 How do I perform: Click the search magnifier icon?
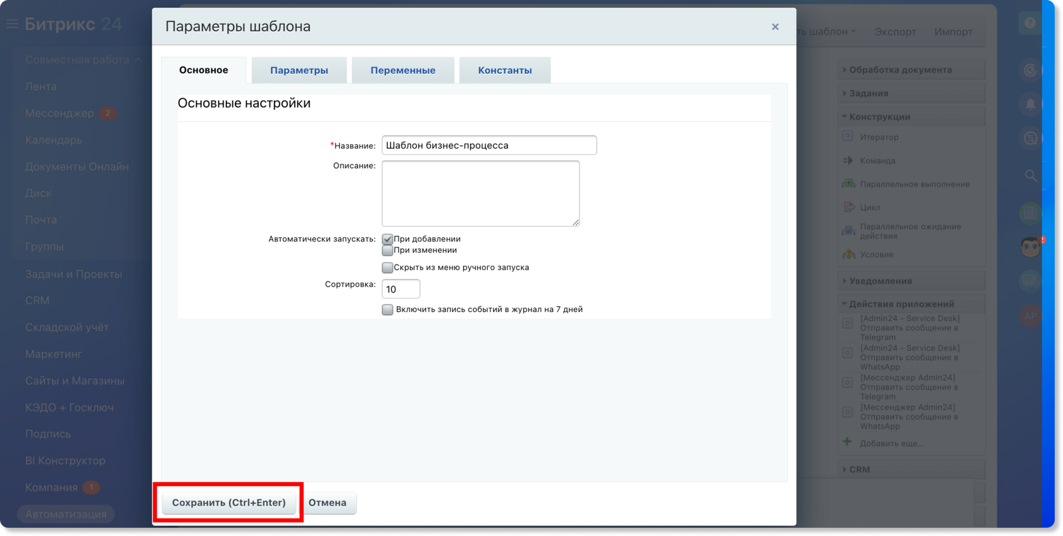point(1031,176)
